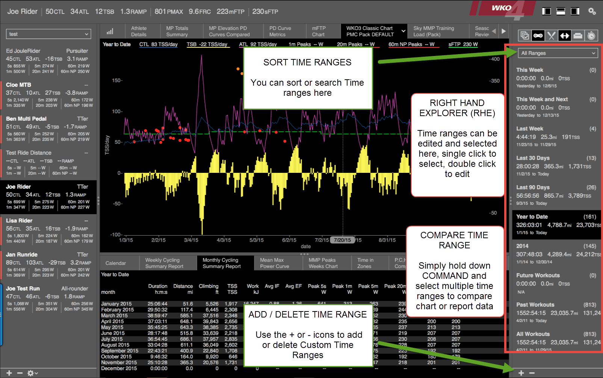Toggle the left panel layout icon
The width and height of the screenshot is (603, 378).
(x=546, y=11)
